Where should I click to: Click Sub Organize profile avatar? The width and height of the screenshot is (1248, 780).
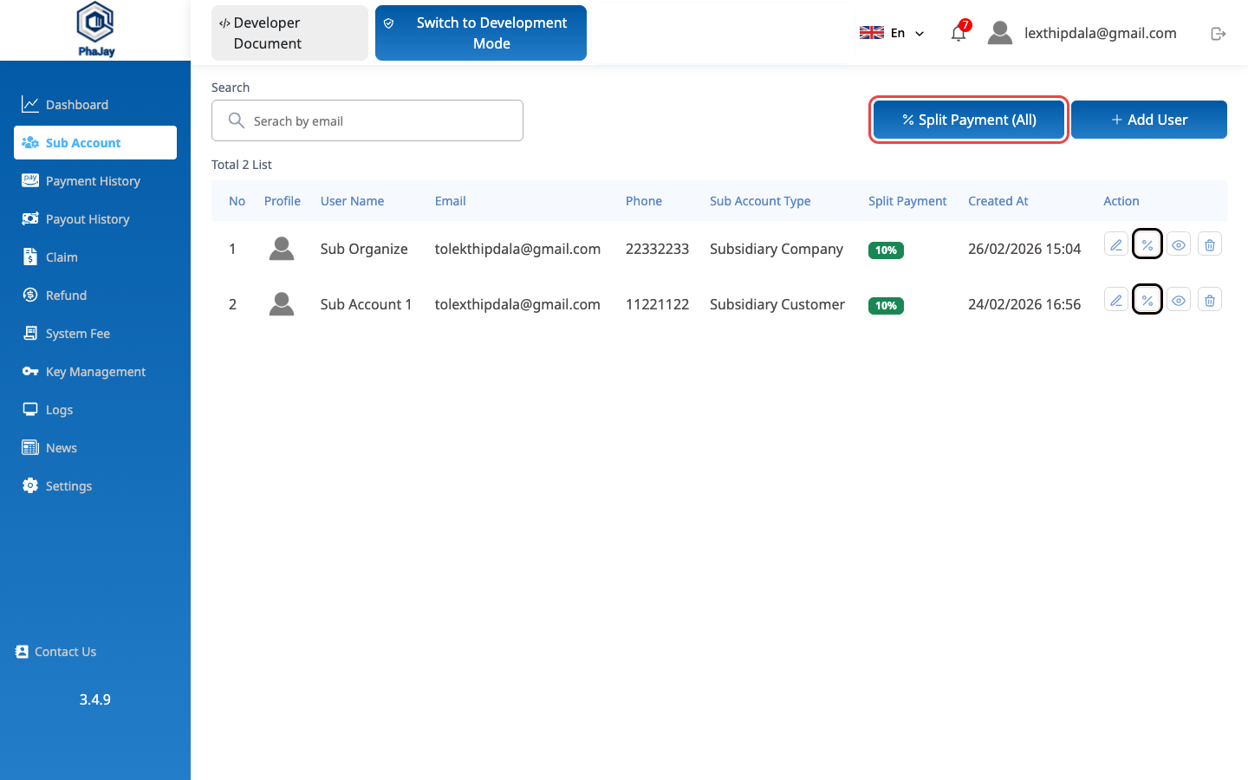(x=282, y=249)
